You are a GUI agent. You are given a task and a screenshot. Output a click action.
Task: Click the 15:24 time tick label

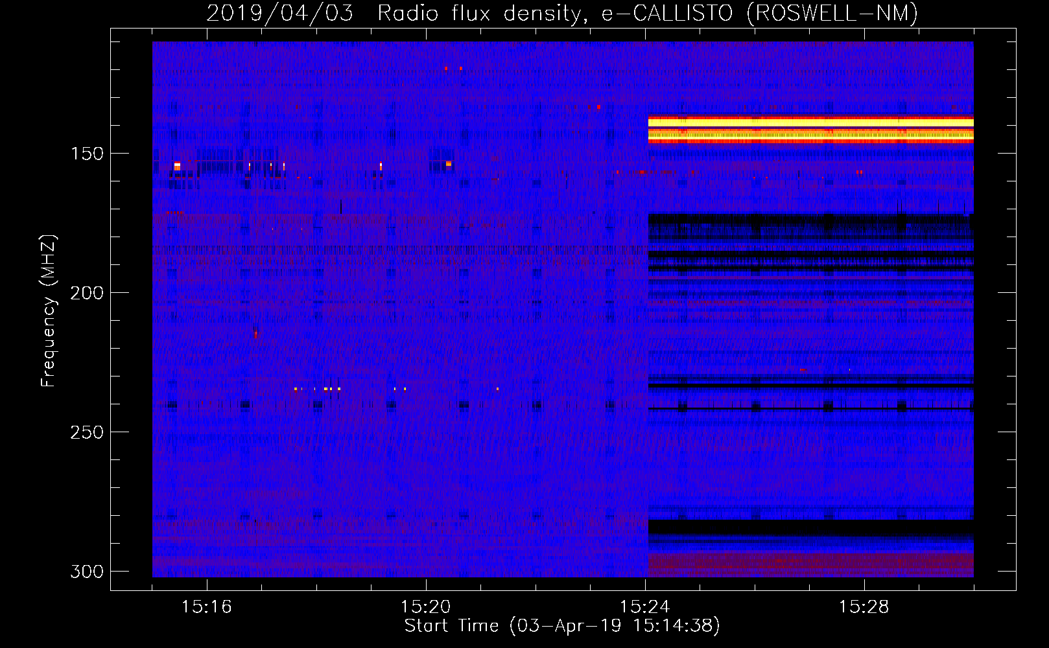(644, 607)
